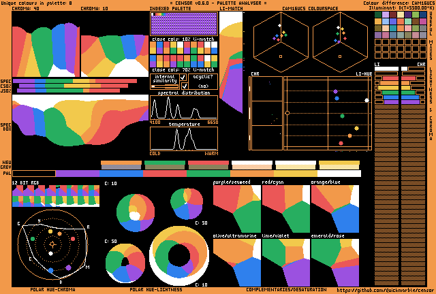Image resolution: width=436 pixels, height=294 pixels.
Task: Select the lime/violet complementary diagram
Action: (x=285, y=262)
